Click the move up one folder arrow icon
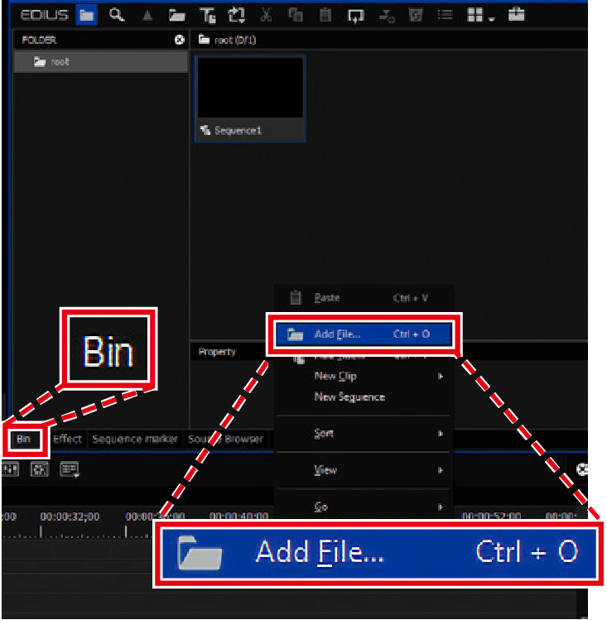Viewport: 607px width, 620px height. point(147,15)
